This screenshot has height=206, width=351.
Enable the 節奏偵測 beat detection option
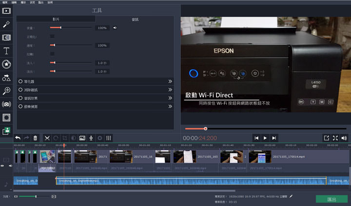(20, 107)
